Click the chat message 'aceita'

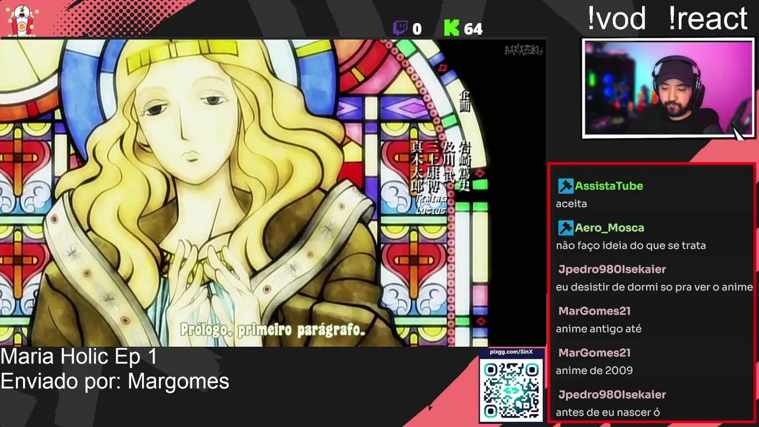572,203
